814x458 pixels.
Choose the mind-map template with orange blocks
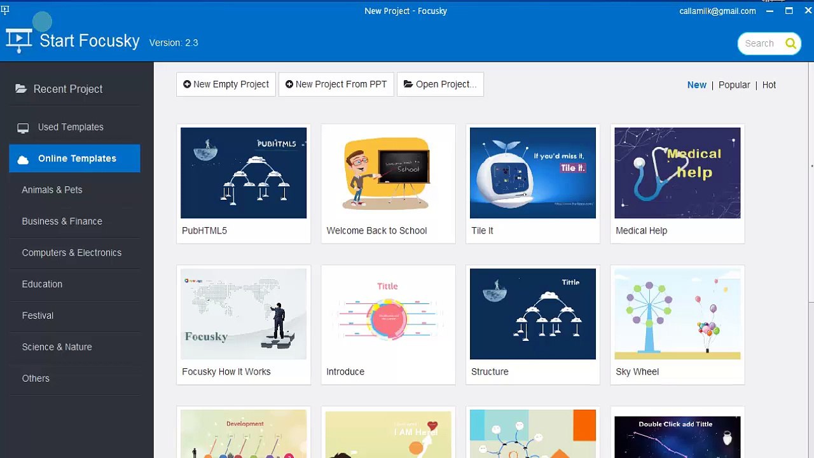pyautogui.click(x=533, y=434)
